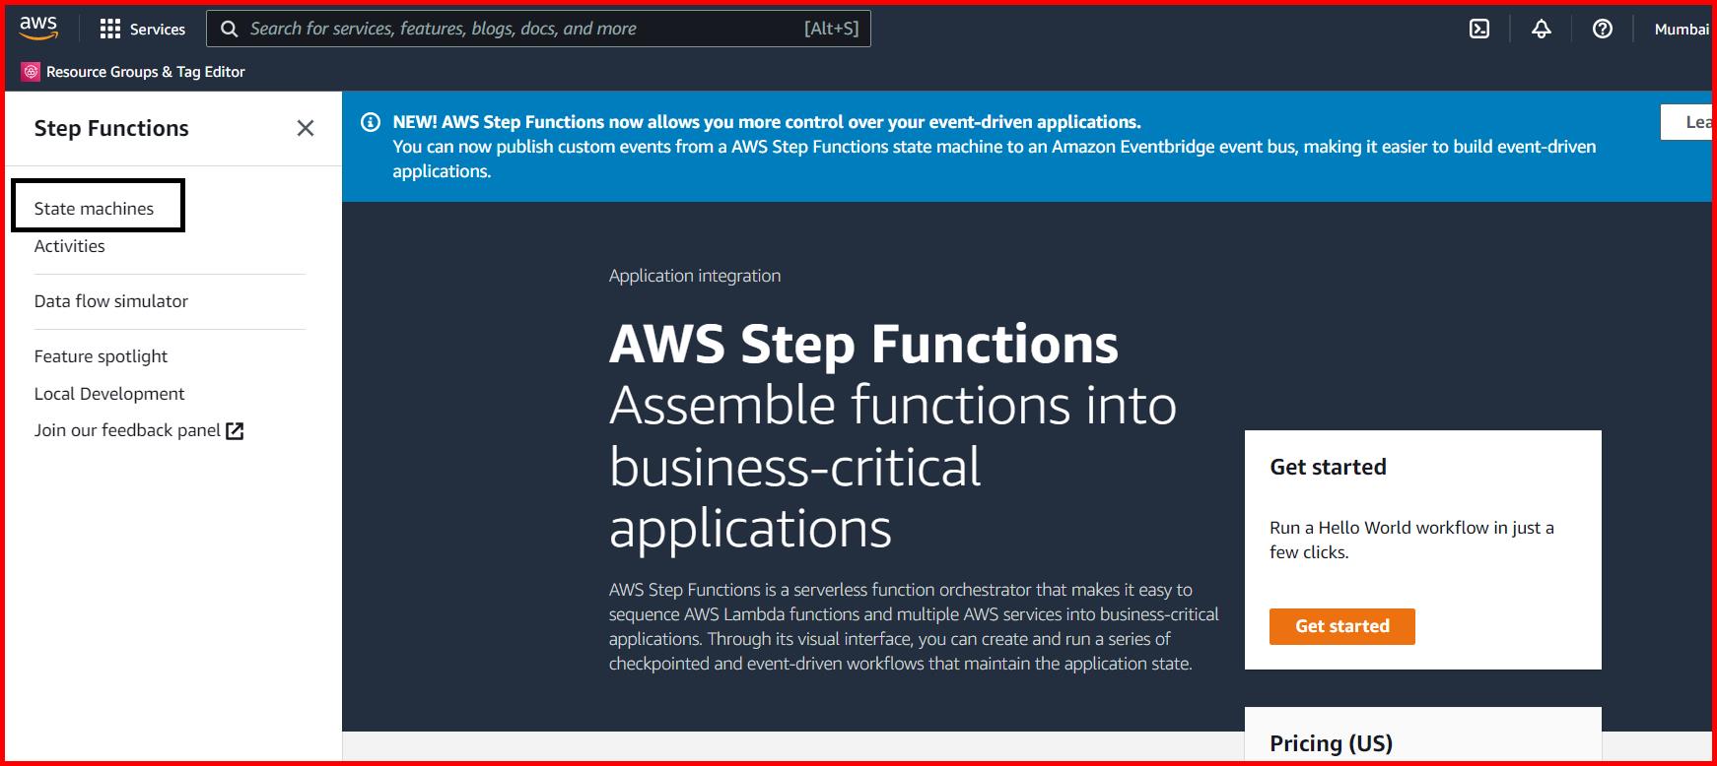Open the Data flow simulator
Screen dimensions: 1717x766
(111, 300)
